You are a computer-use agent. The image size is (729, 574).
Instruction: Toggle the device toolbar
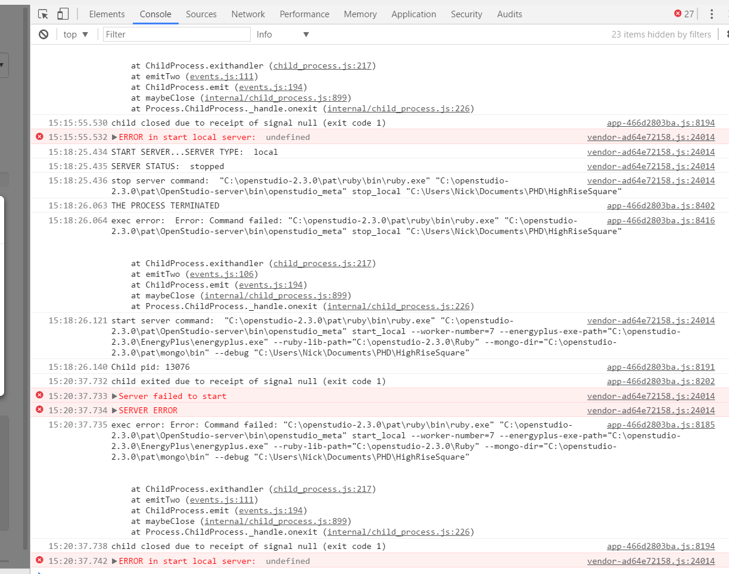63,13
